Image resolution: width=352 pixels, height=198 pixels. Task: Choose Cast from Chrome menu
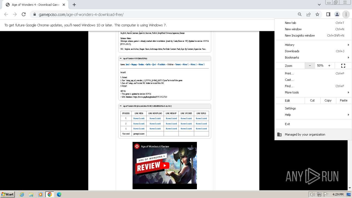(313, 80)
